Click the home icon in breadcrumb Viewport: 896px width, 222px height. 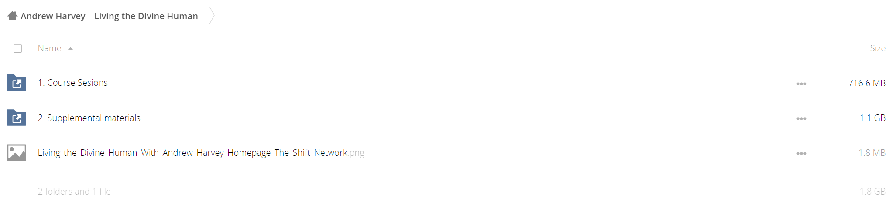pyautogui.click(x=12, y=16)
